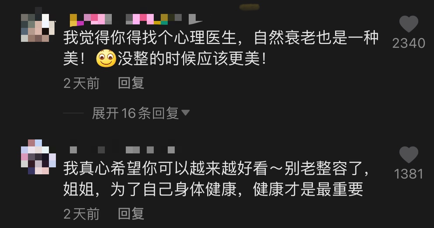Click the dropdown arrow next to 展开16条回复
This screenshot has height=228, width=434.
[x=186, y=113]
